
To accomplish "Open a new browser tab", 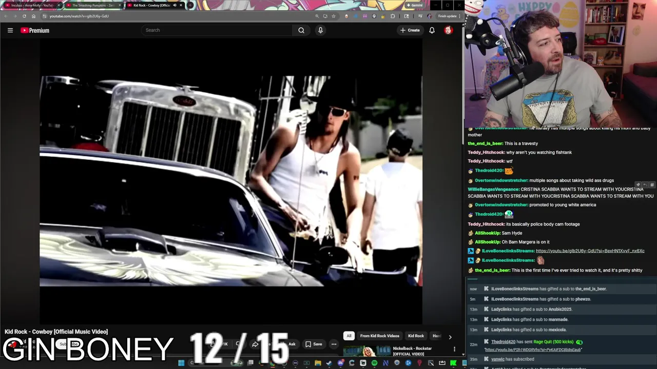I will tap(190, 5).
